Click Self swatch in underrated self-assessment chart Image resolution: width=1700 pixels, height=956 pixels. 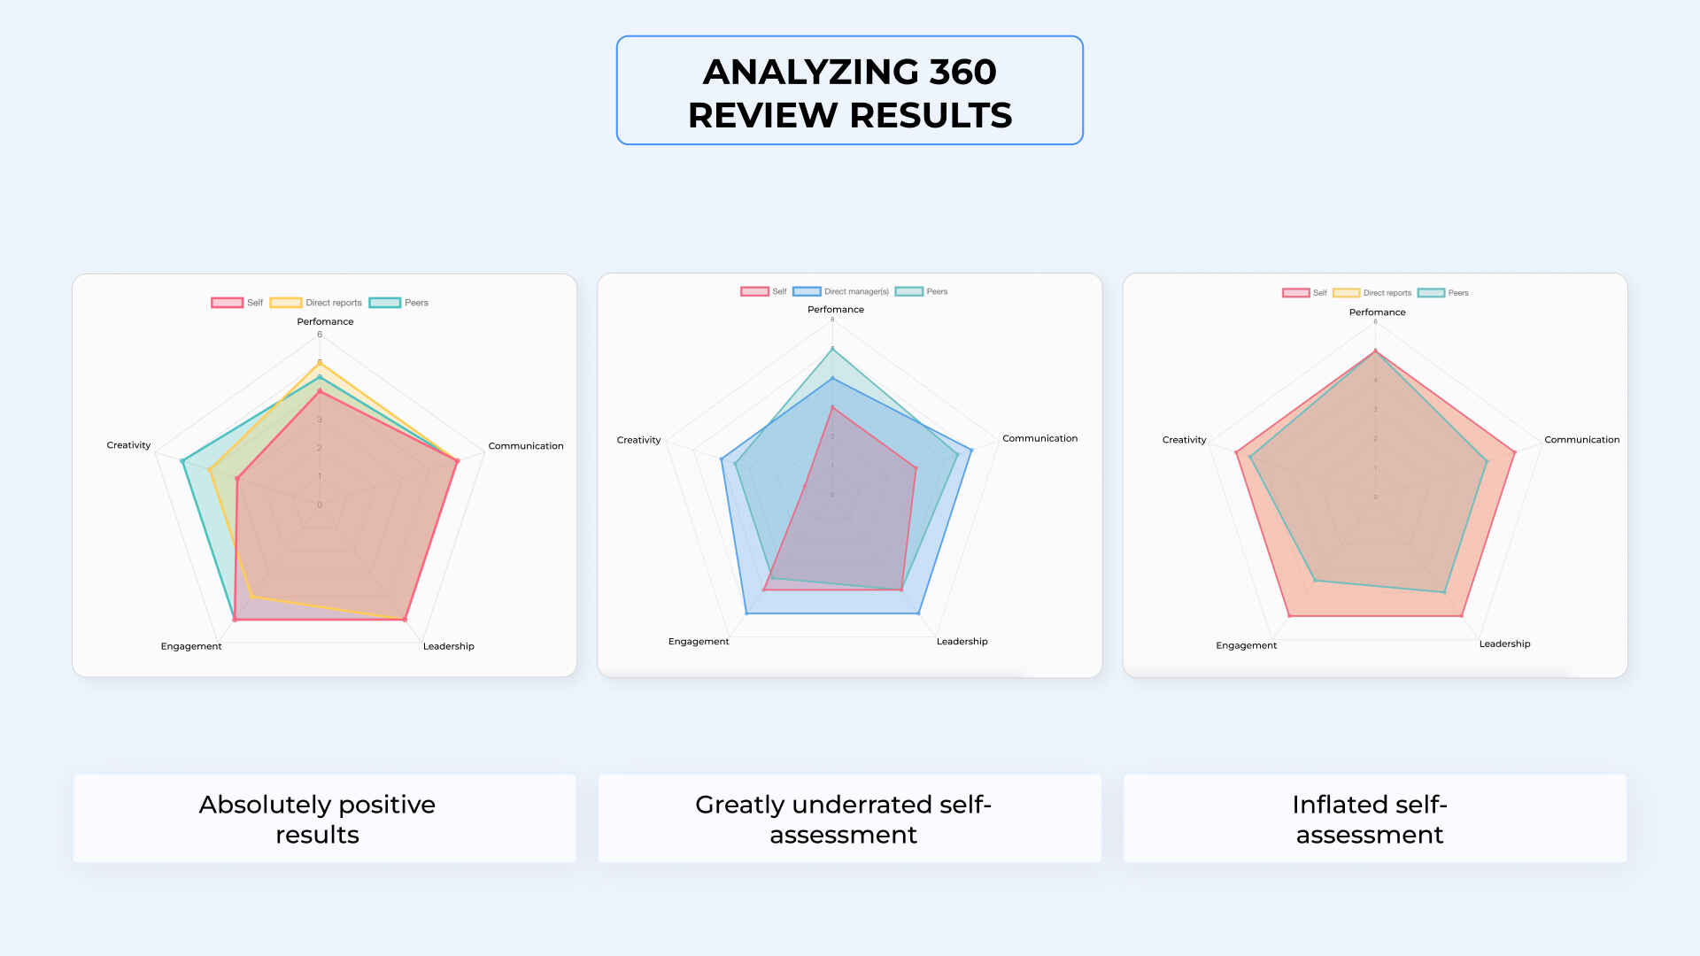click(x=754, y=291)
